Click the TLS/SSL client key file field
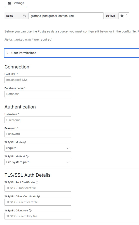139x225 pixels. click(38, 216)
